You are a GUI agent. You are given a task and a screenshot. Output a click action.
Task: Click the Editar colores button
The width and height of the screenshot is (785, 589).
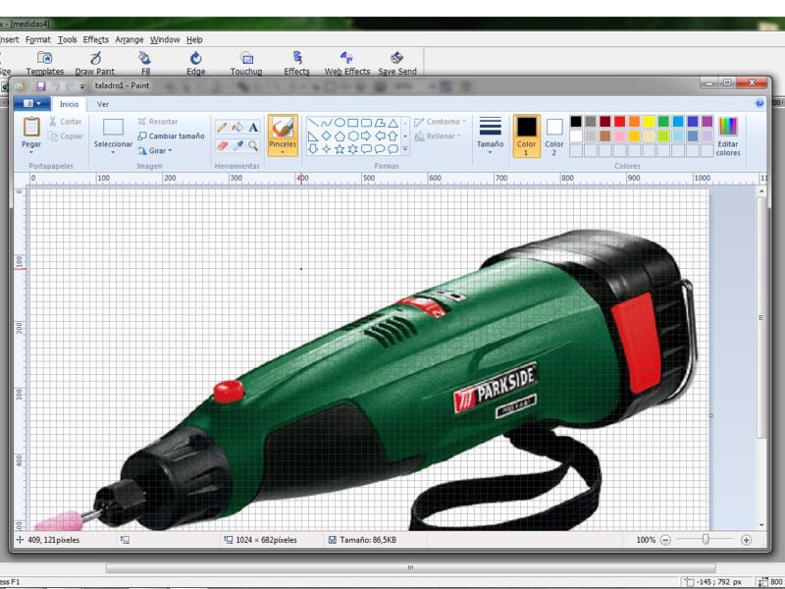pos(728,134)
